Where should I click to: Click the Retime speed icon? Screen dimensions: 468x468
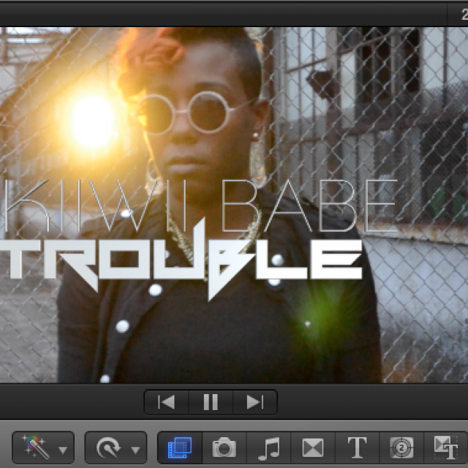[x=108, y=447]
